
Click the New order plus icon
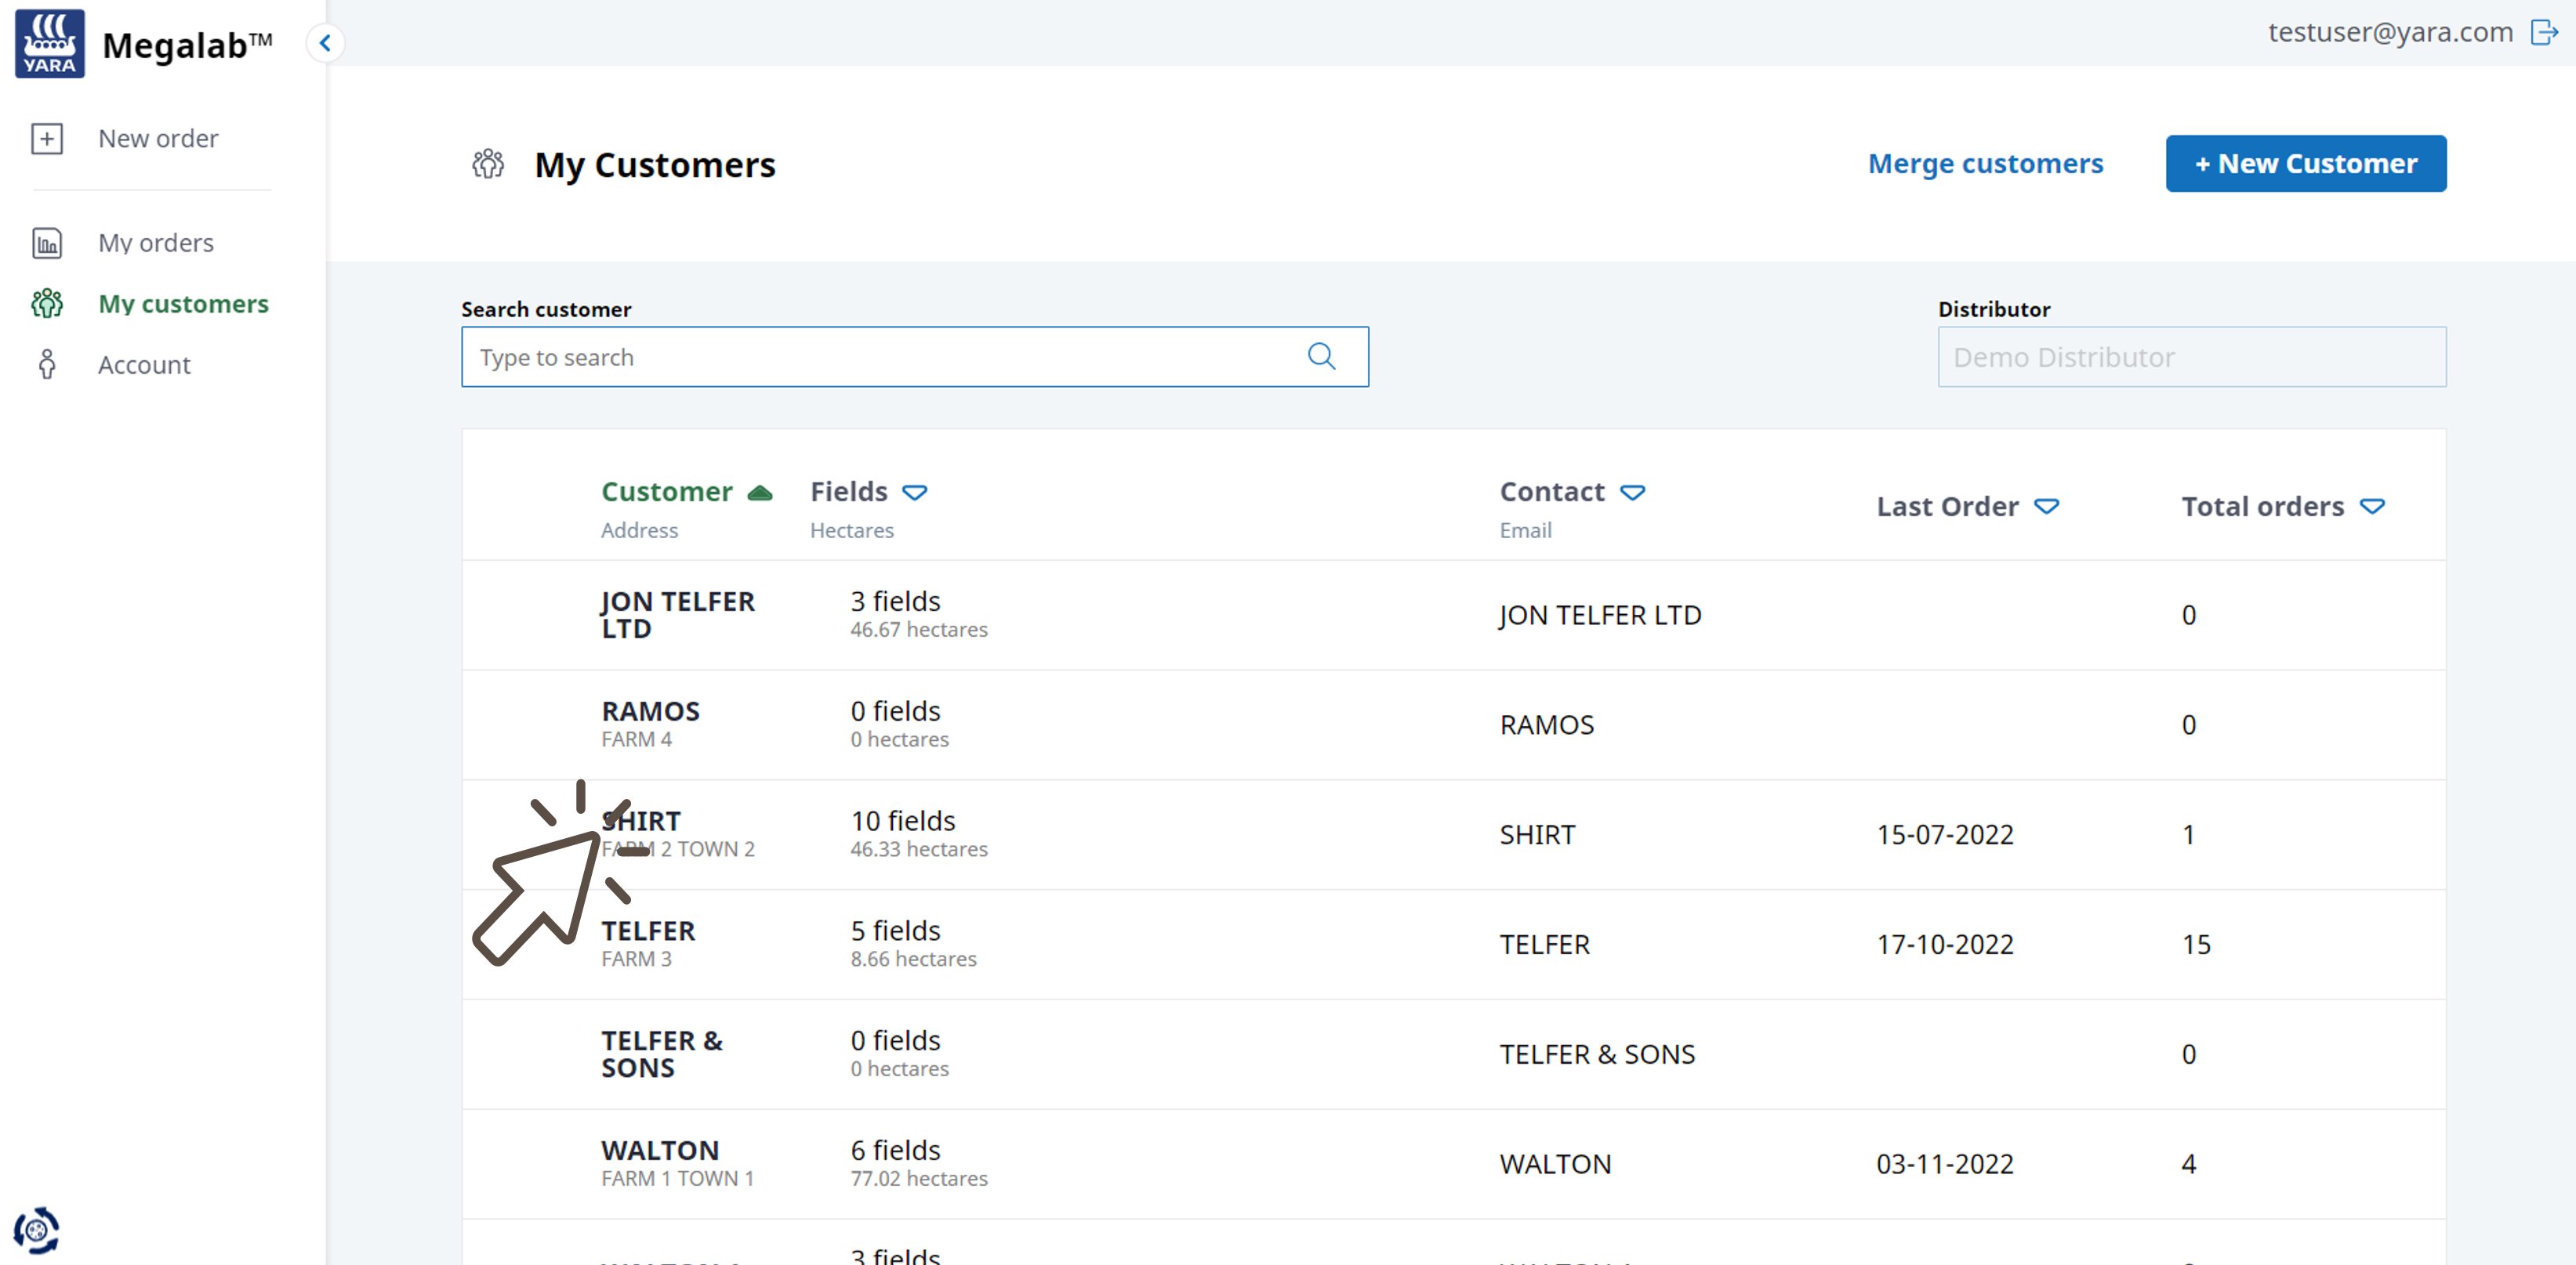coord(47,138)
